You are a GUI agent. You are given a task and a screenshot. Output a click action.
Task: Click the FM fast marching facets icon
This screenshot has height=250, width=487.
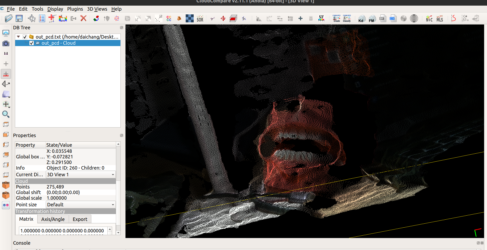point(372,19)
